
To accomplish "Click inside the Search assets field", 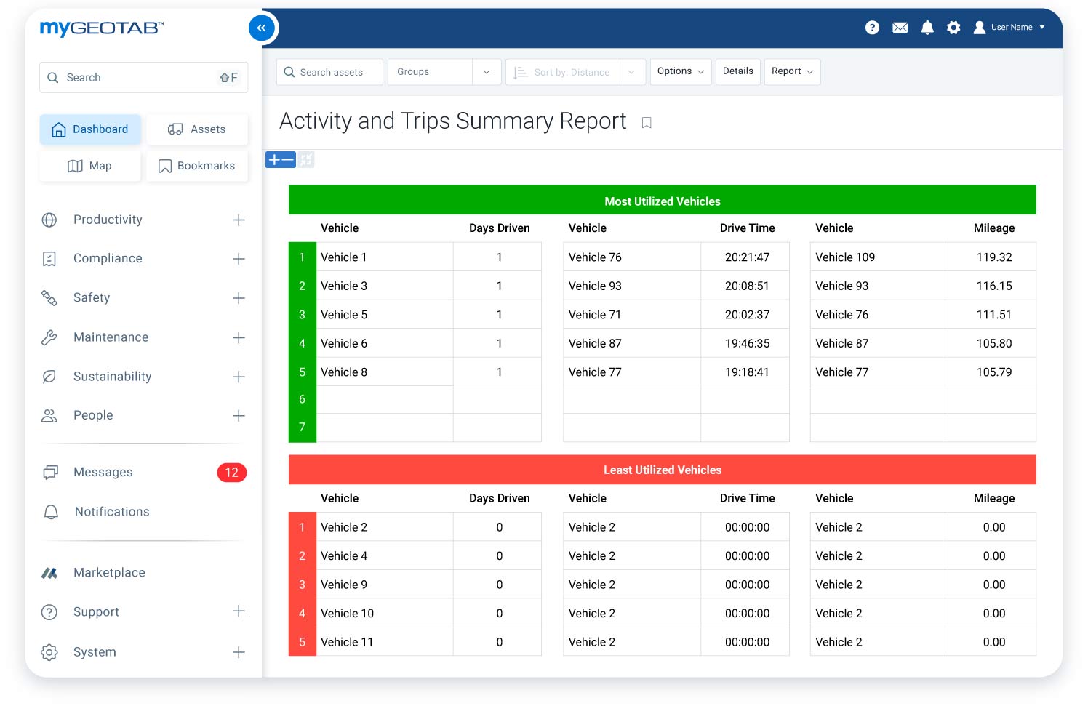I will coord(331,71).
